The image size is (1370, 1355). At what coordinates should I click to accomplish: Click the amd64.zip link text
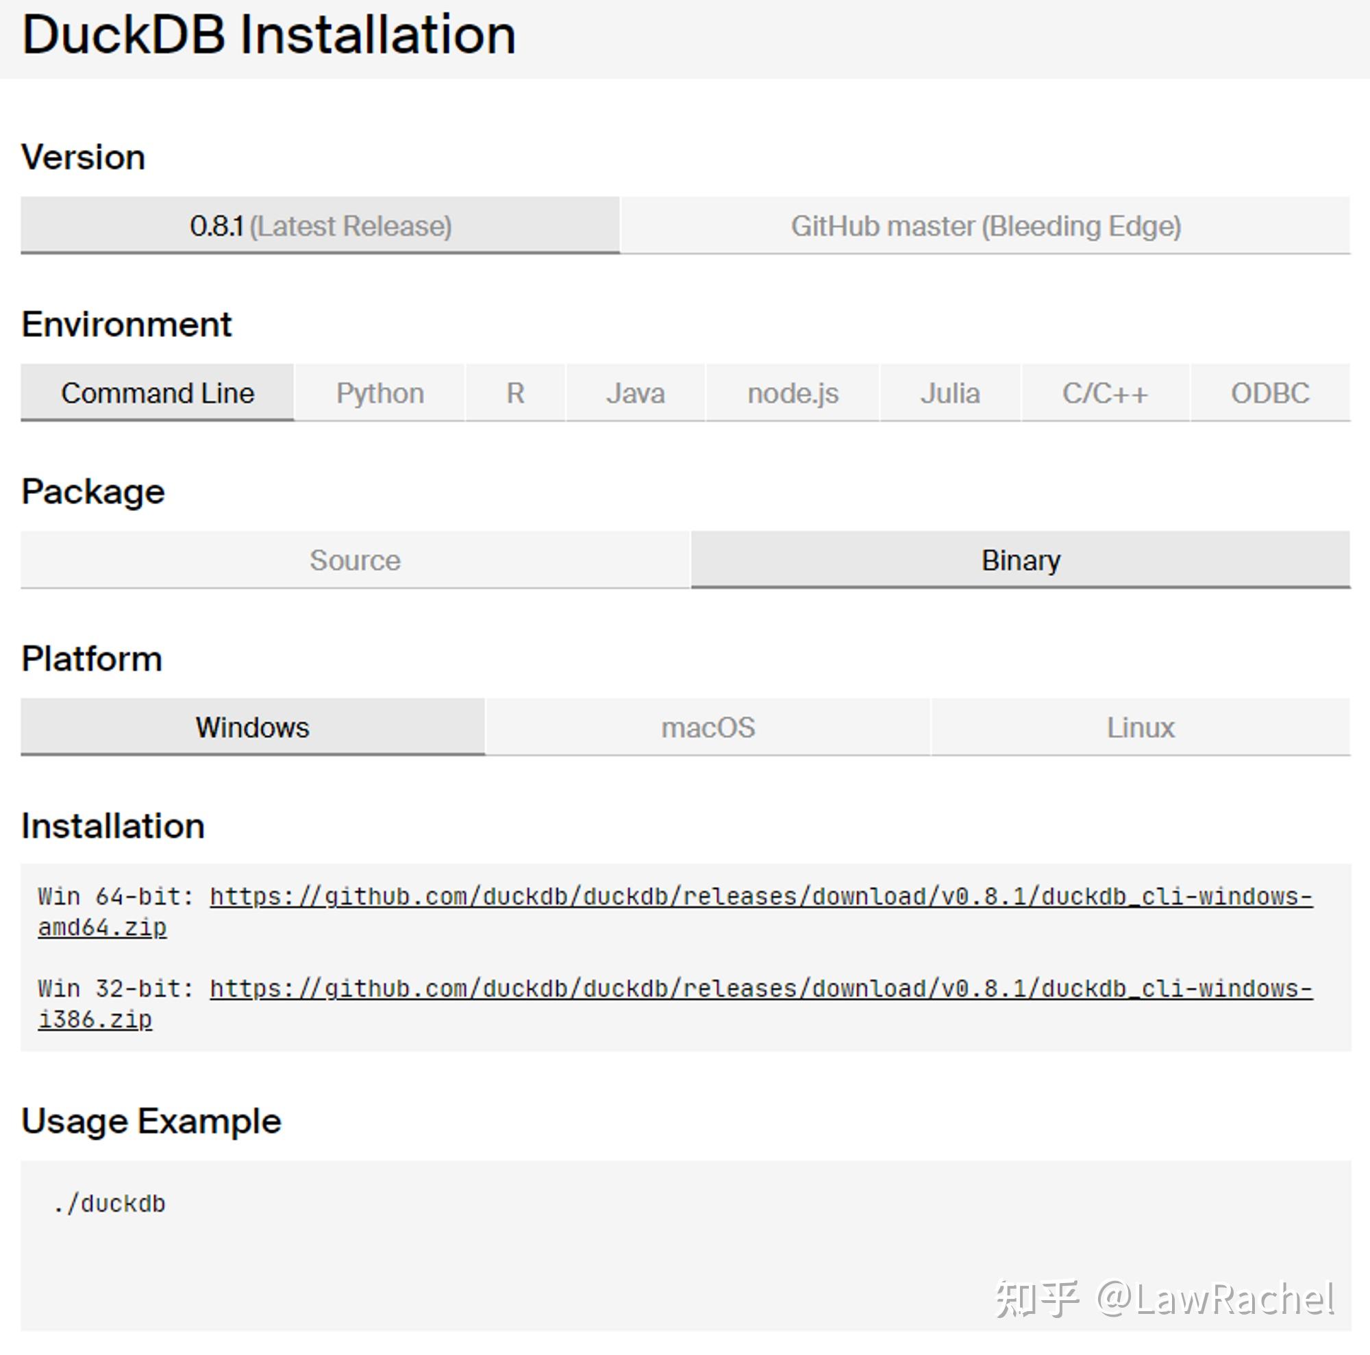[101, 928]
